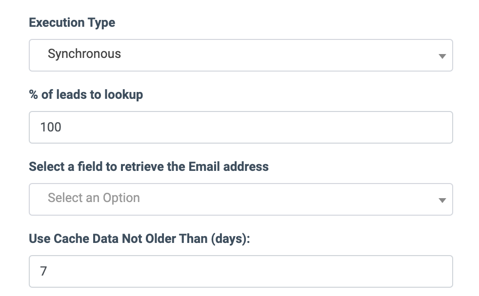Click the "Synchronous" selected value text
Screen dimensions: 479x296
(x=84, y=54)
